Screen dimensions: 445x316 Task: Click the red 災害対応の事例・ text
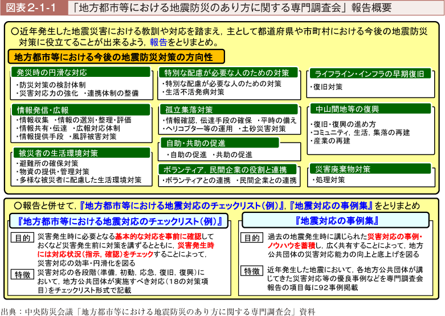(x=395, y=237)
